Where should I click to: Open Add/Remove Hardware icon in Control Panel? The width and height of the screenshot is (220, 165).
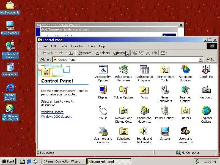123,73
